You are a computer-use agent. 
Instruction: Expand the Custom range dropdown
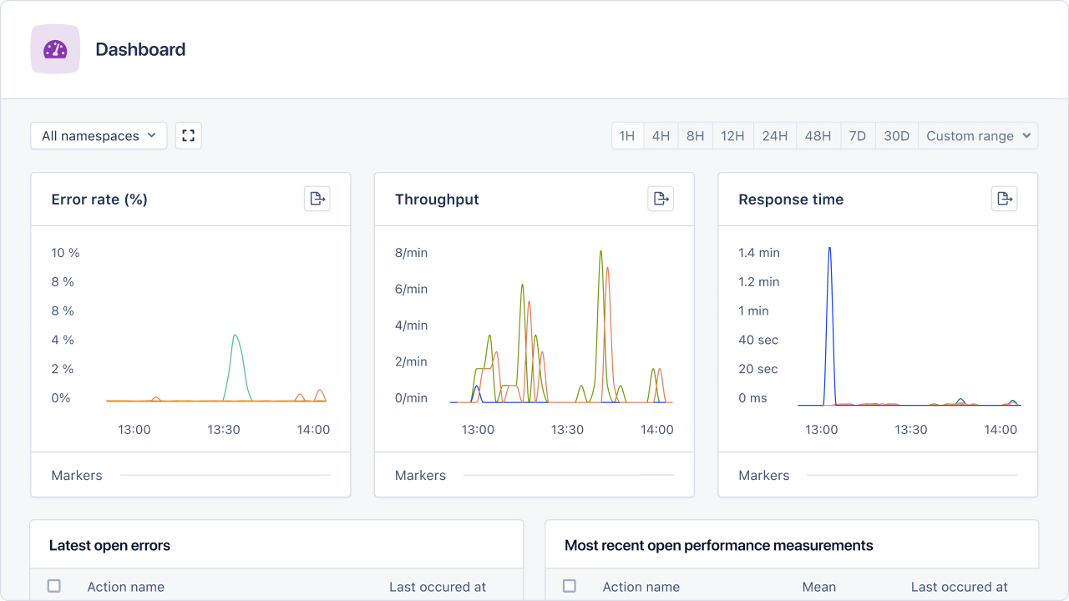[978, 136]
